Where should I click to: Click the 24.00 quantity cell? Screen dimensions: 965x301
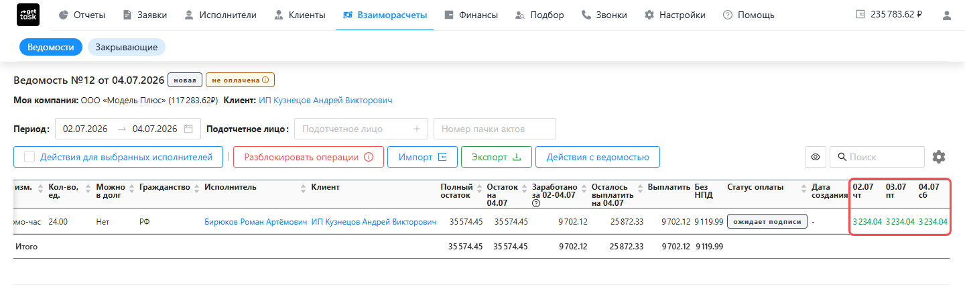pos(58,222)
